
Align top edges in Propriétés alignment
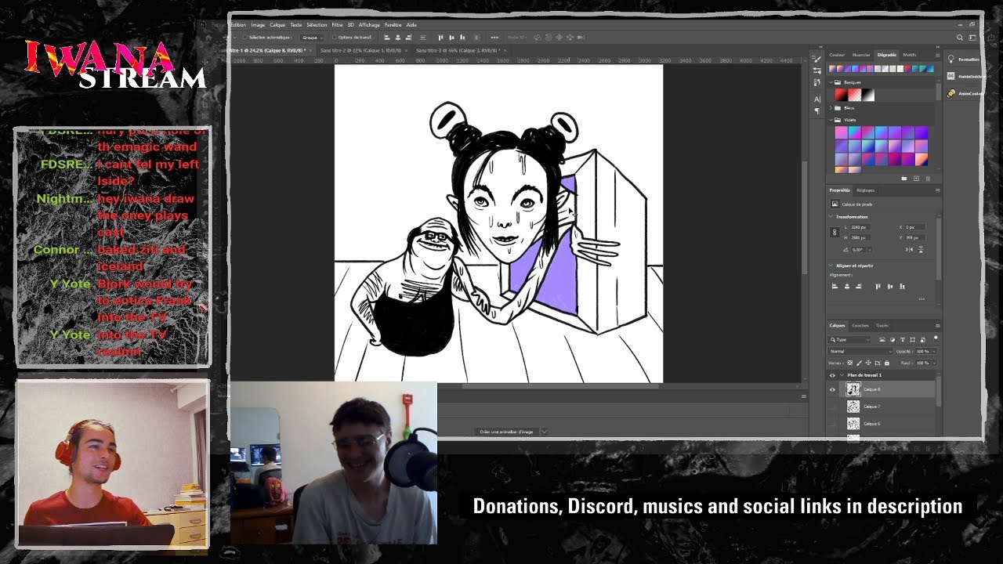(878, 287)
